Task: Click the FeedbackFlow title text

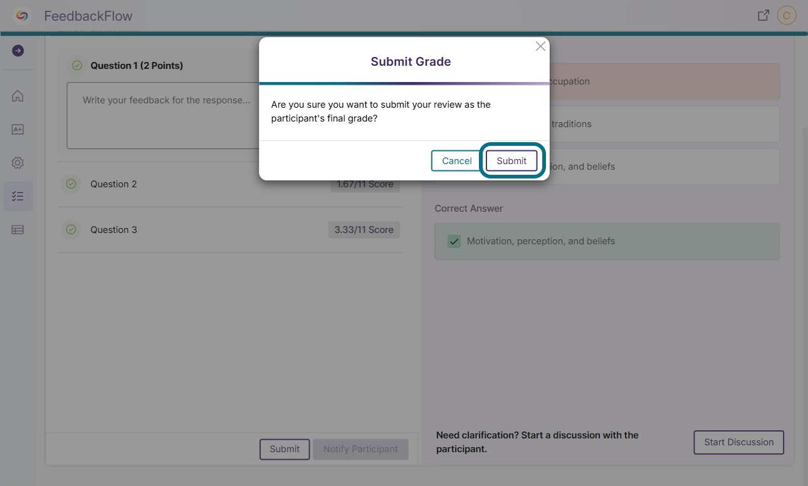Action: [88, 16]
